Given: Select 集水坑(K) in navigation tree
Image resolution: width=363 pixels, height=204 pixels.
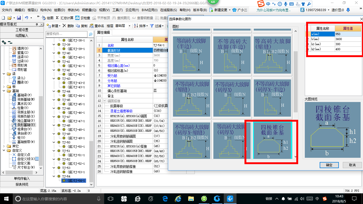Looking at the screenshot, I should pos(22,104).
